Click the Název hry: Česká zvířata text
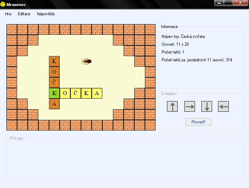The image size is (249, 188). pos(183,37)
